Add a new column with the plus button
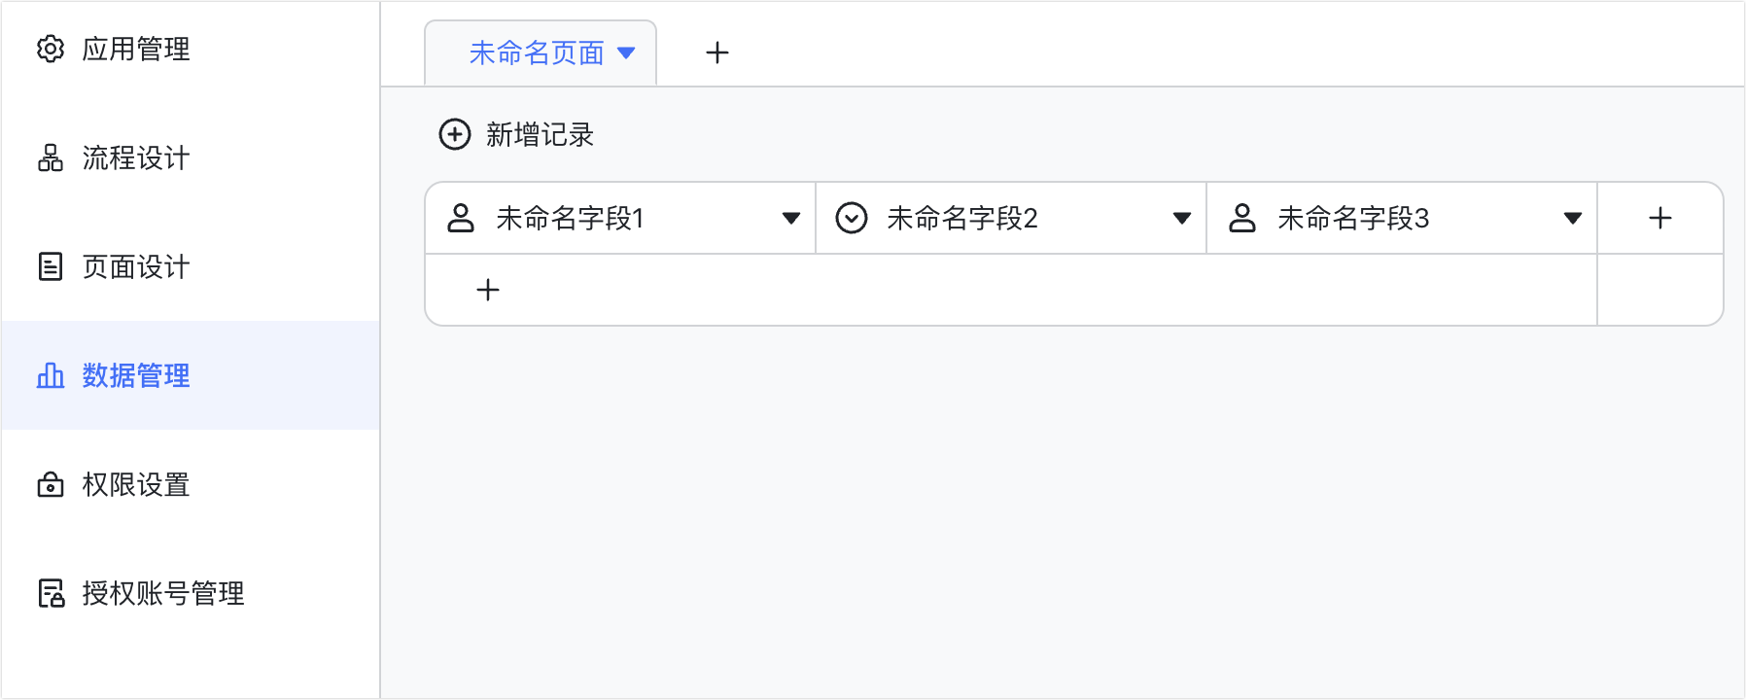Screen dimensions: 1746x700 tap(1660, 218)
